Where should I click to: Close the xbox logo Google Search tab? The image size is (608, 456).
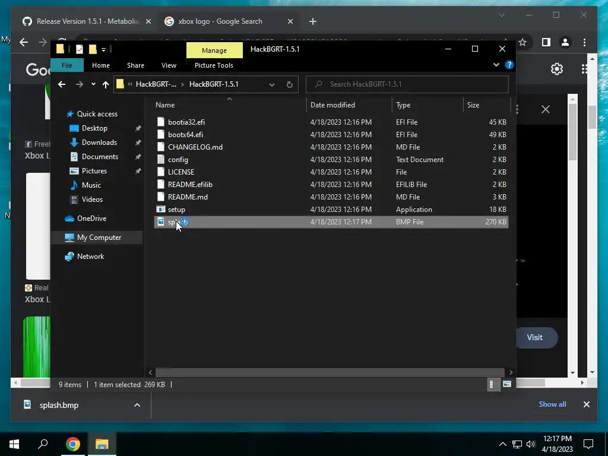[290, 21]
